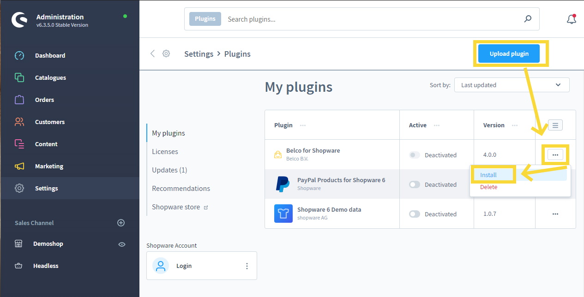The width and height of the screenshot is (584, 297).
Task: Click the Sales Channel heading
Action: coord(34,223)
